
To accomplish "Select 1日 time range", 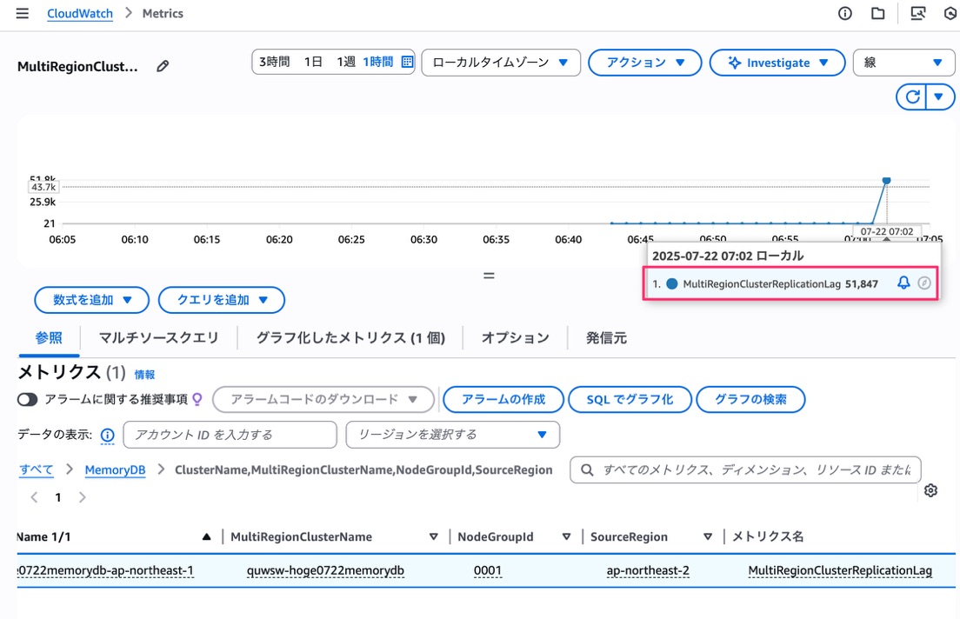I will [313, 62].
